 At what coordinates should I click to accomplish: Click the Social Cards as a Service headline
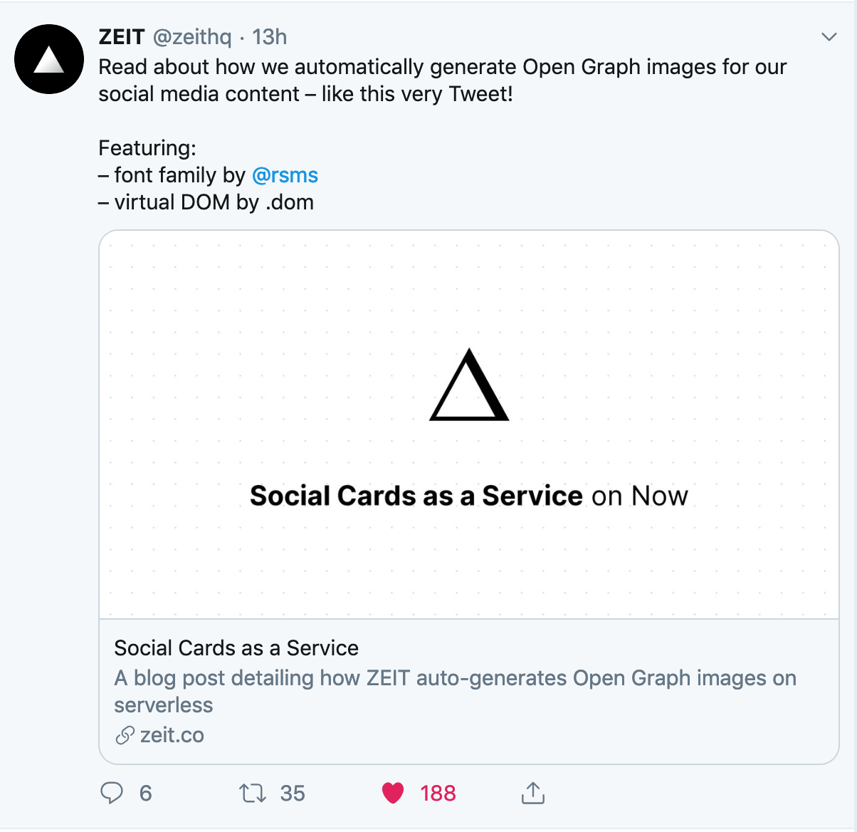(x=236, y=648)
